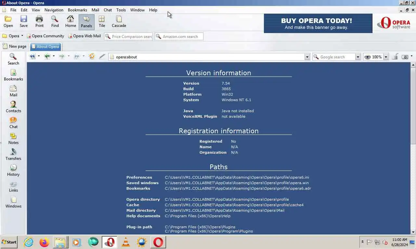Open the Bookmarks panel in the sidebar

(x=13, y=75)
